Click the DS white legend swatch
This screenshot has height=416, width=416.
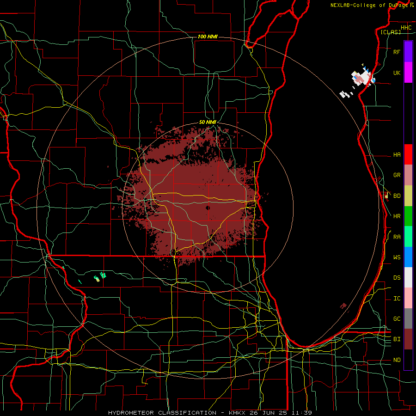click(x=408, y=277)
